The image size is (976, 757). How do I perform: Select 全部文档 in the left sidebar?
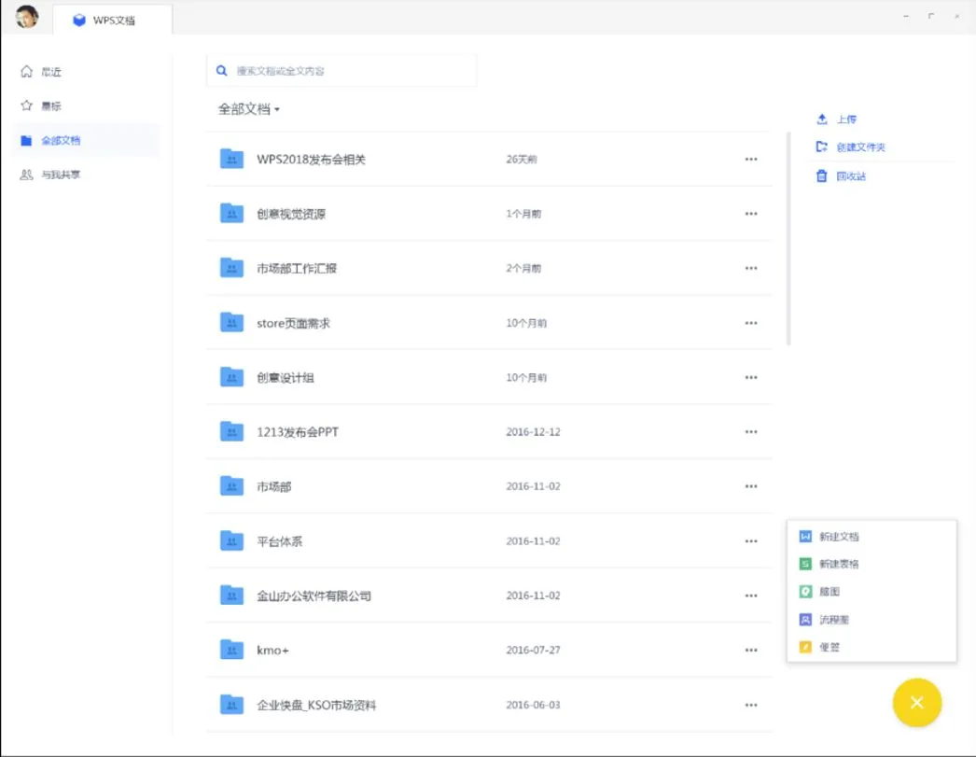coord(87,140)
